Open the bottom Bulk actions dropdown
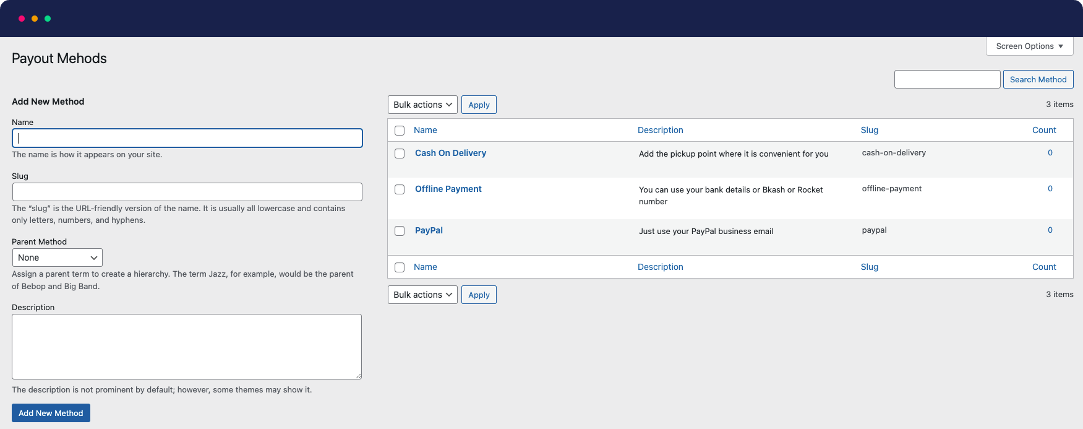The height and width of the screenshot is (429, 1083). pyautogui.click(x=422, y=295)
